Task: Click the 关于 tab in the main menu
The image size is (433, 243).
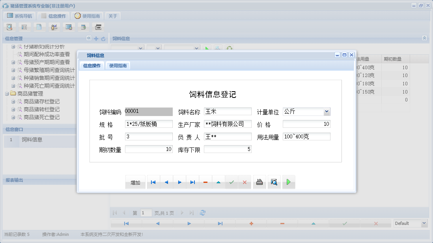Action: click(113, 16)
